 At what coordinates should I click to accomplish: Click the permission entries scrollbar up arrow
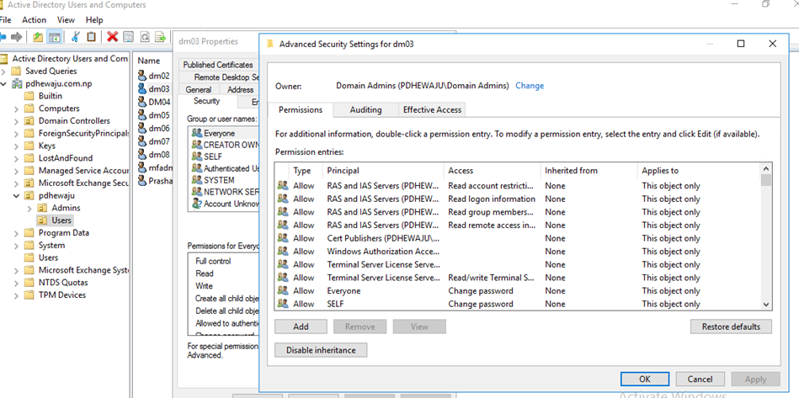click(766, 169)
